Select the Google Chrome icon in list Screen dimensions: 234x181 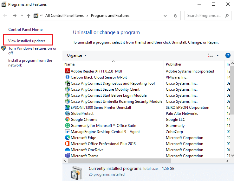67,120
